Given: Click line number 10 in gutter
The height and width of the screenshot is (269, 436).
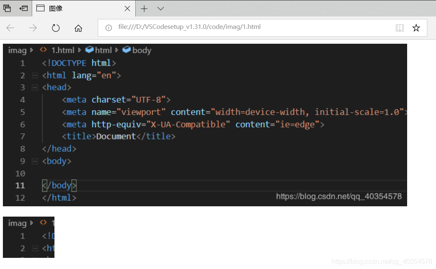Looking at the screenshot, I should click(x=20, y=174).
